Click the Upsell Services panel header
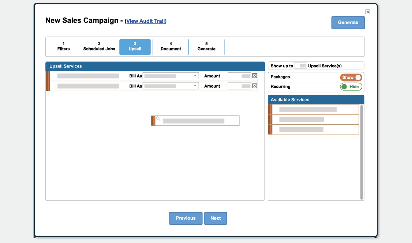Viewport: 412px width, 243px height. pos(155,66)
